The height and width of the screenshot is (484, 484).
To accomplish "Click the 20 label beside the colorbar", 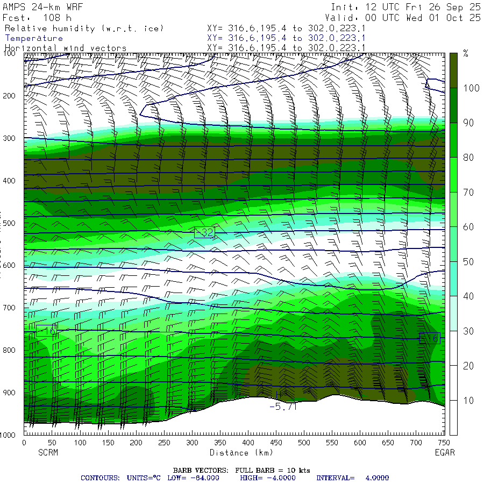I will [x=468, y=366].
